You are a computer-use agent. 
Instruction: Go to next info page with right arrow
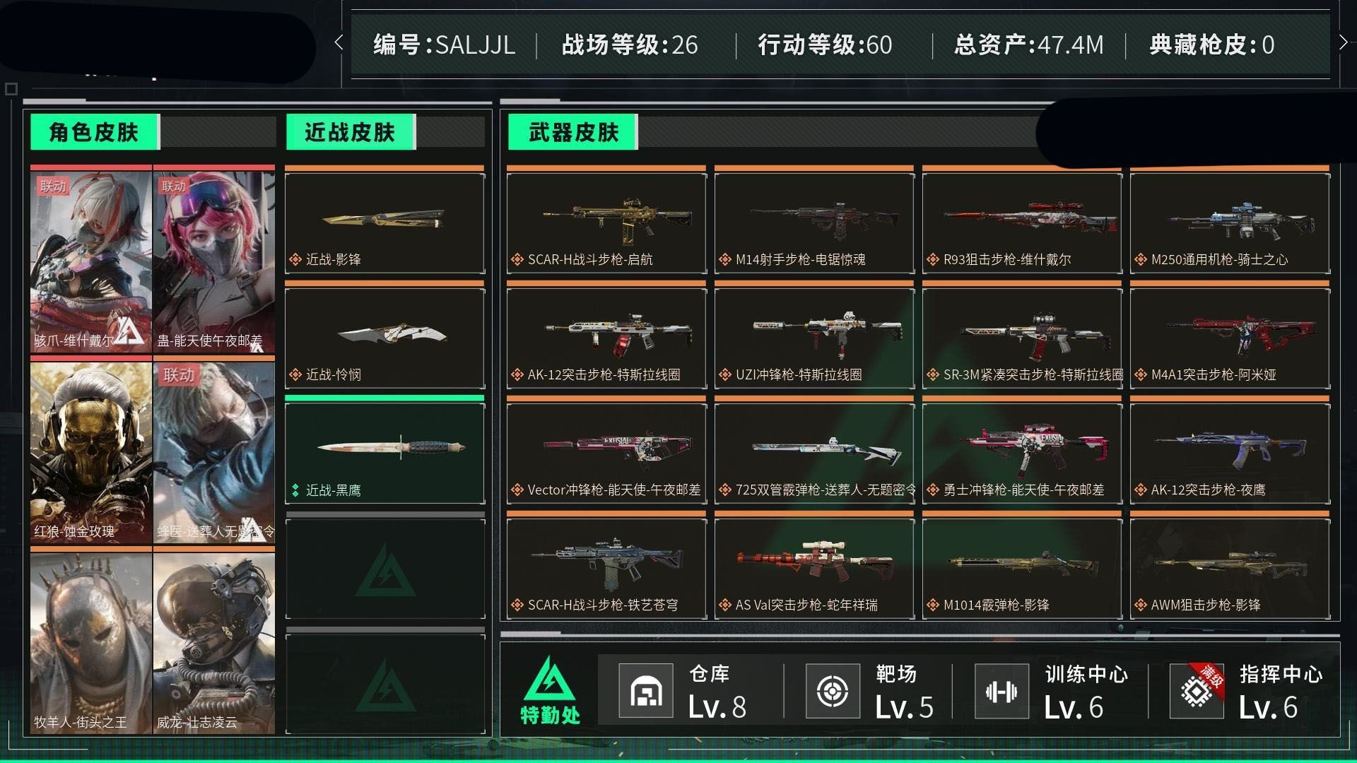tap(1344, 43)
